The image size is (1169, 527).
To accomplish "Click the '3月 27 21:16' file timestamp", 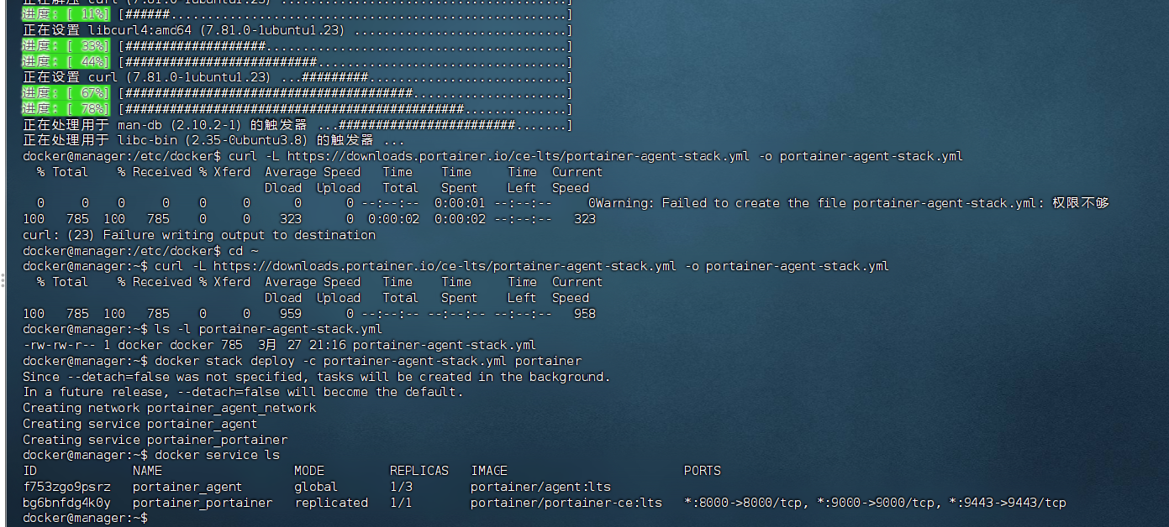I will tap(302, 345).
